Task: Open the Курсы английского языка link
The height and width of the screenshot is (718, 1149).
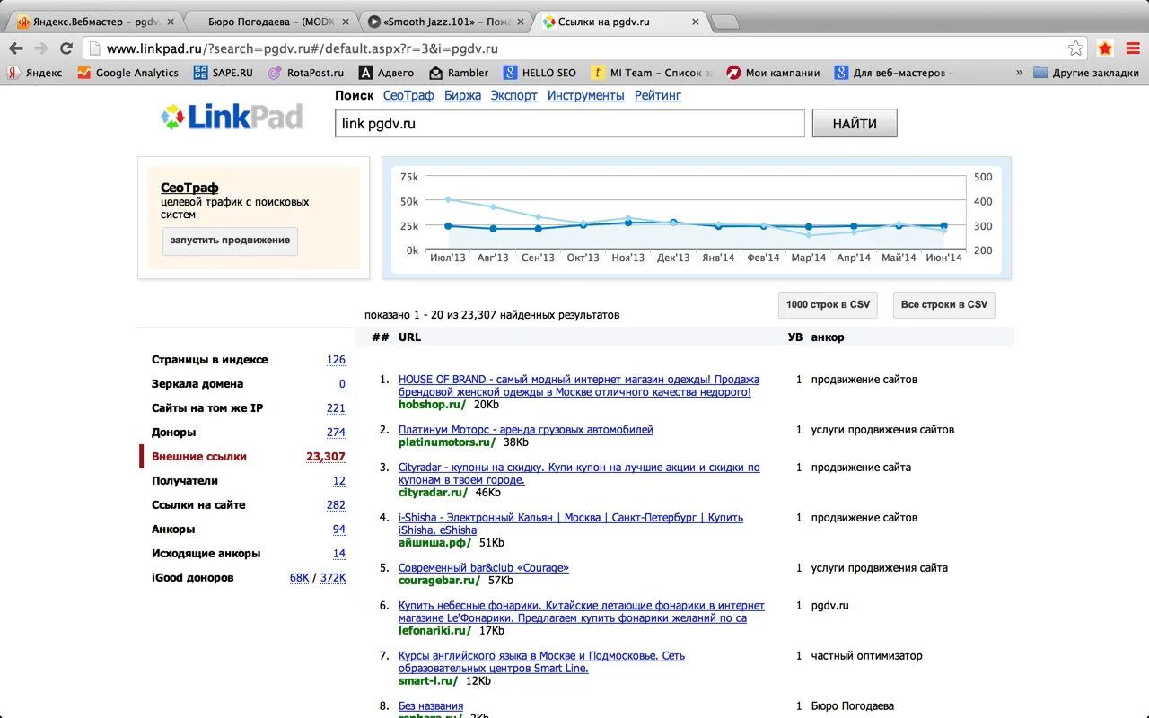Action: (x=541, y=662)
